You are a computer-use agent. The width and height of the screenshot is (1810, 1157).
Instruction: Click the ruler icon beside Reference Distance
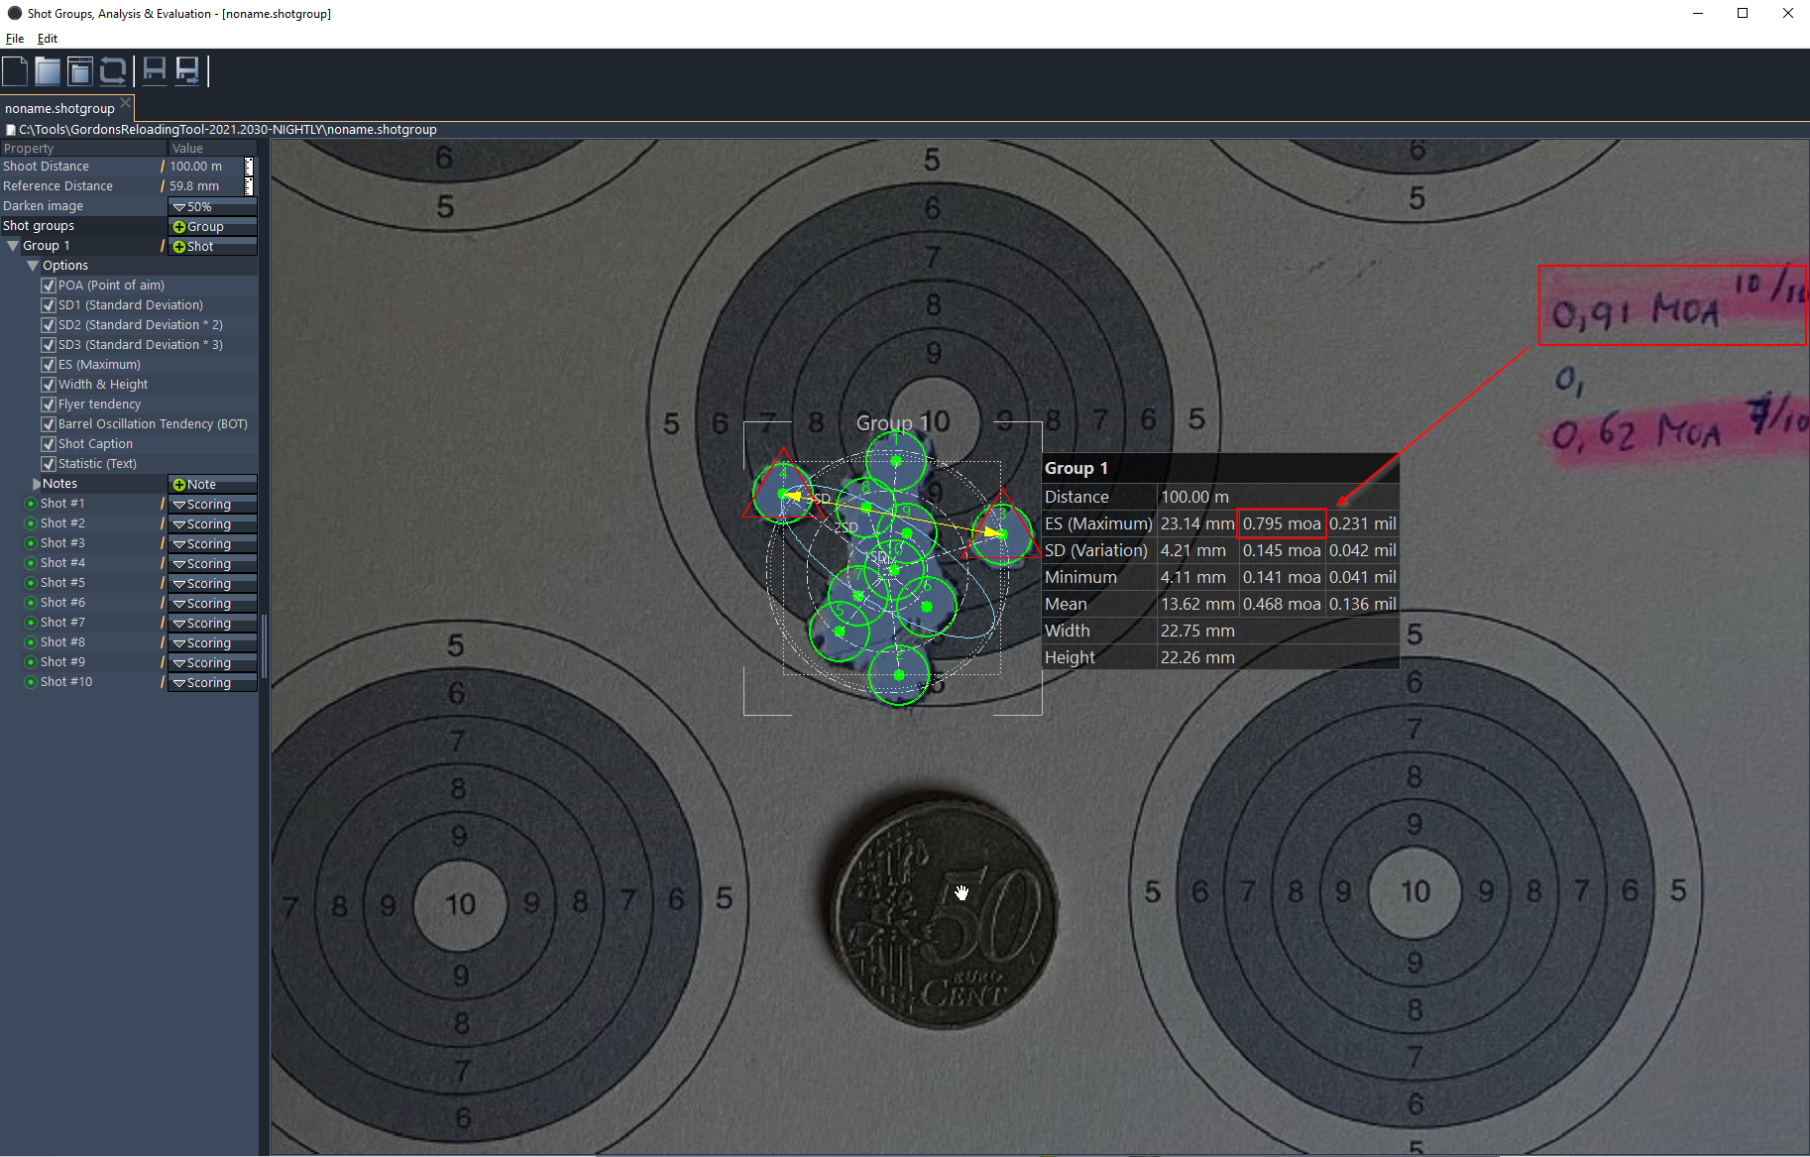[x=249, y=186]
